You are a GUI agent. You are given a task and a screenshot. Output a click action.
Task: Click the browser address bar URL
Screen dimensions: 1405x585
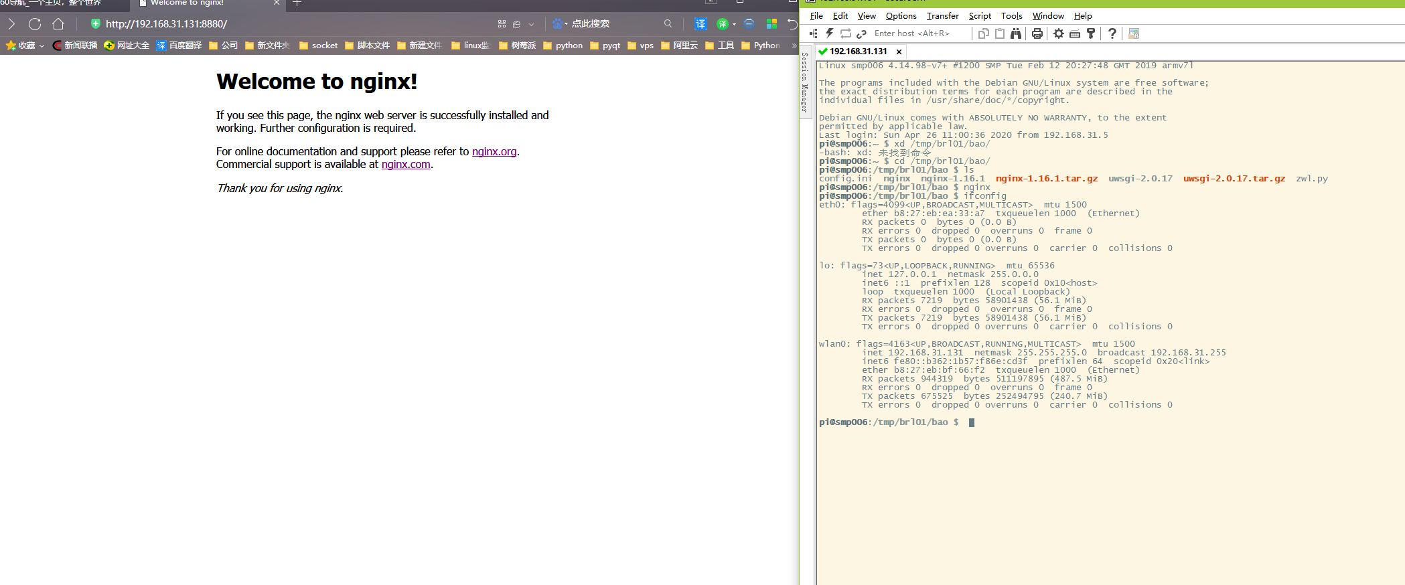pos(166,24)
